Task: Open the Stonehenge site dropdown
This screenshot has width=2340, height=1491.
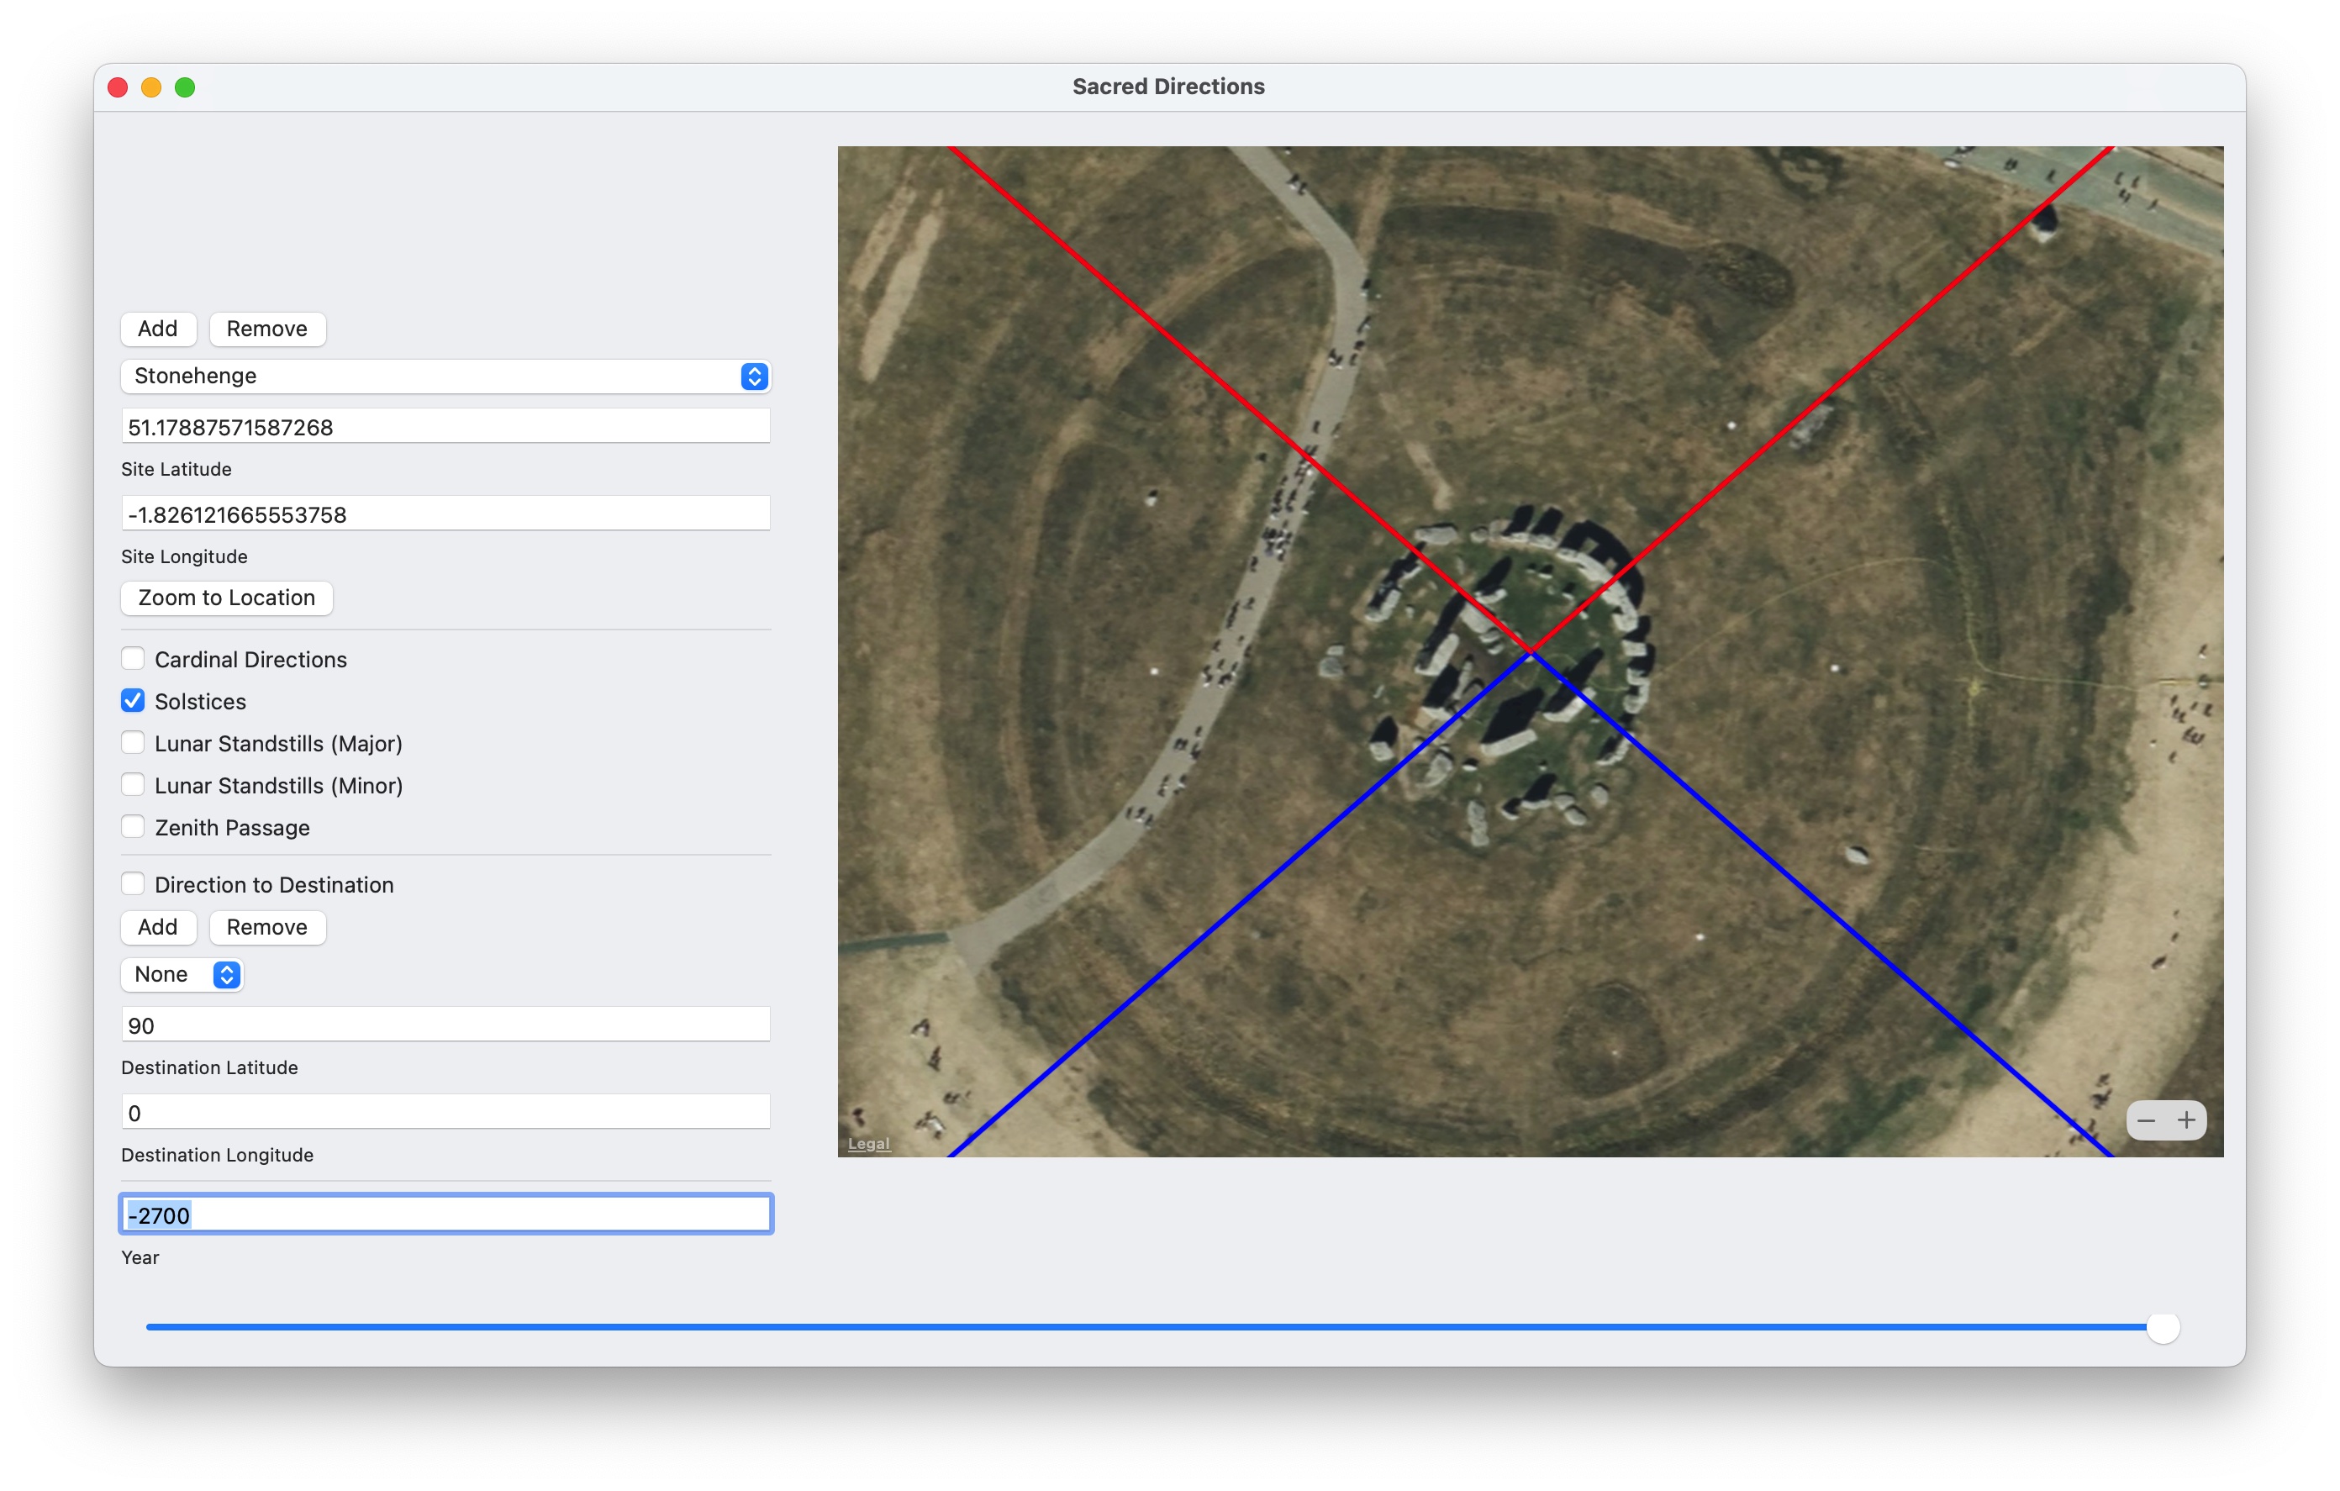Action: [445, 377]
